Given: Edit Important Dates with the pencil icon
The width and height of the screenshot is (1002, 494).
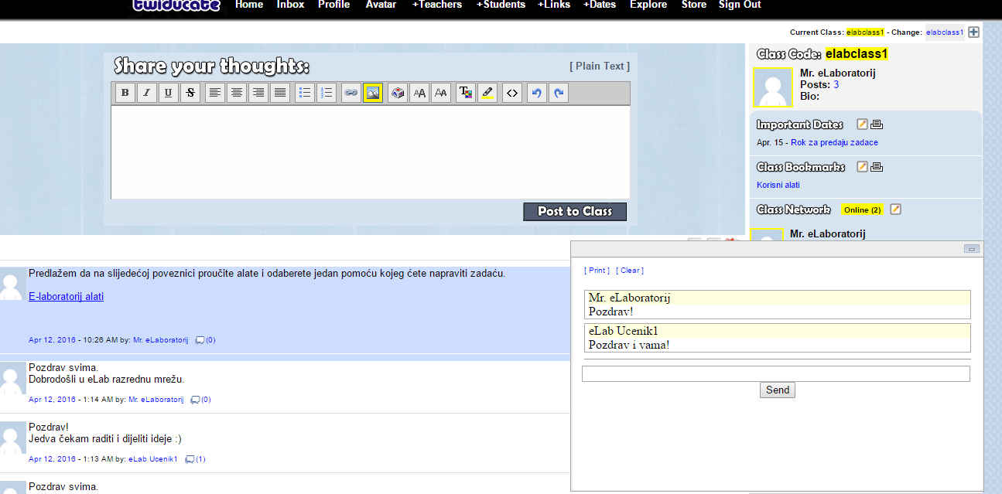Looking at the screenshot, I should [x=862, y=124].
